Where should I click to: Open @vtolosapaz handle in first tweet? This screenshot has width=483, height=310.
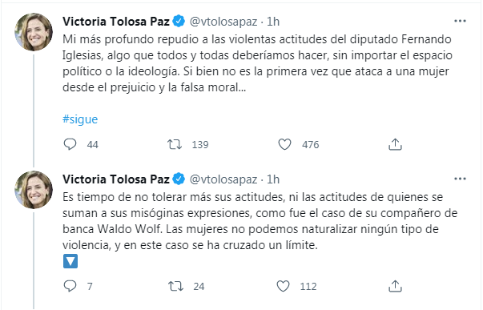(223, 22)
